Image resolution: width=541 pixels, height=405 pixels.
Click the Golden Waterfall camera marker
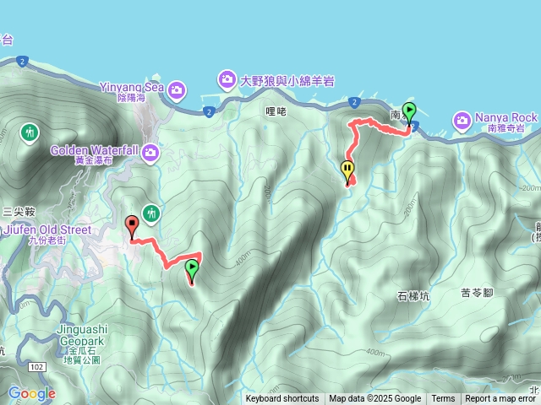(150, 154)
